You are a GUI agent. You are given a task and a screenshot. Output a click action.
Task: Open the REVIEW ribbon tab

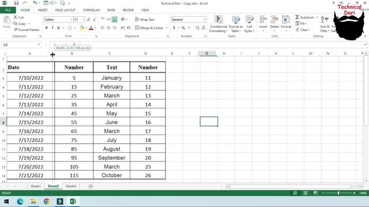(x=128, y=10)
